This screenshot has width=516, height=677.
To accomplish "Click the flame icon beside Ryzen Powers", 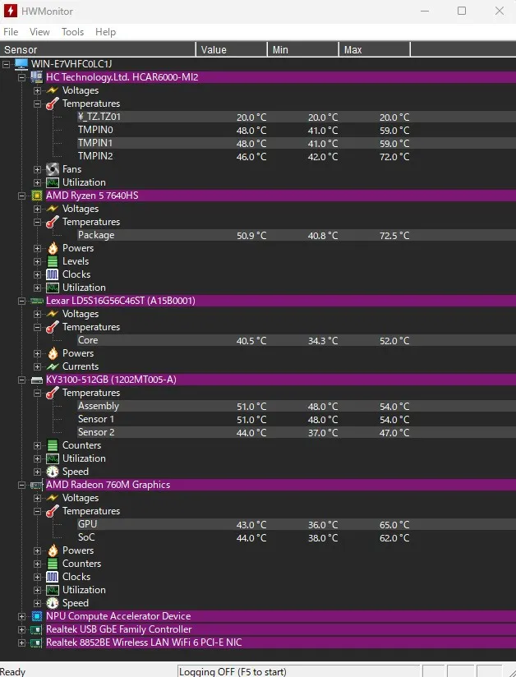I will [53, 248].
